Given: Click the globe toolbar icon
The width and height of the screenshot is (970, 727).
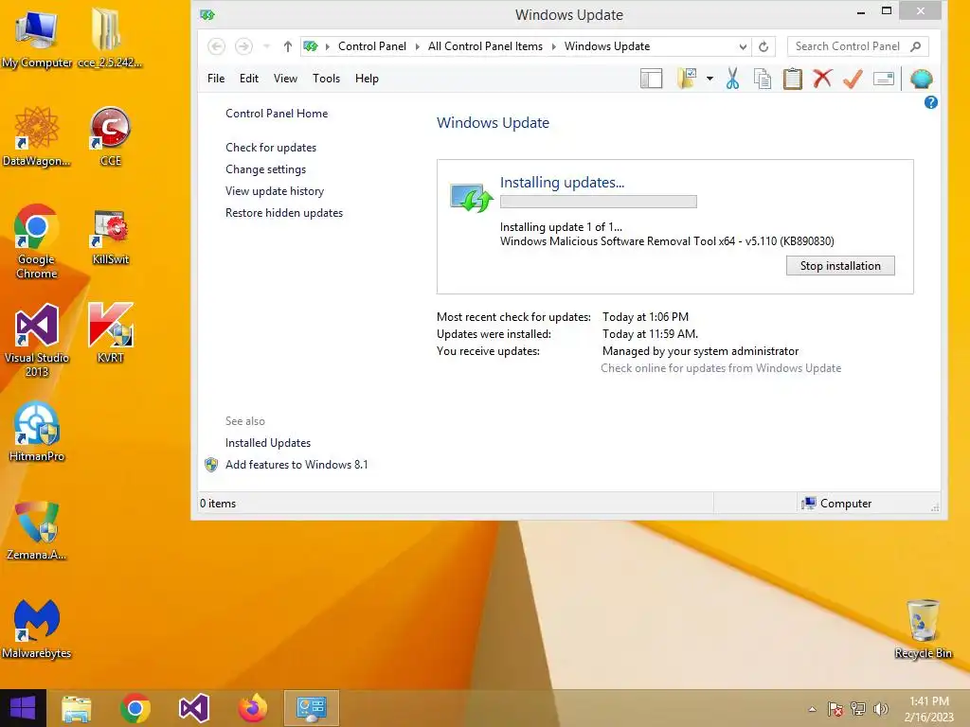Looking at the screenshot, I should click(x=921, y=79).
